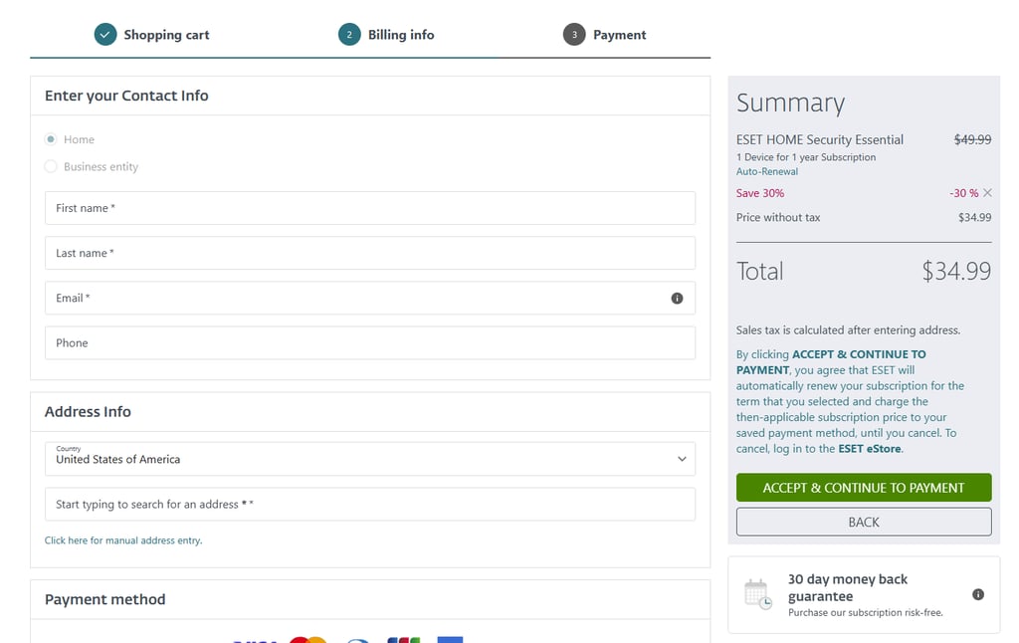Click the sales tax notice text
Image resolution: width=1019 pixels, height=643 pixels.
click(848, 330)
